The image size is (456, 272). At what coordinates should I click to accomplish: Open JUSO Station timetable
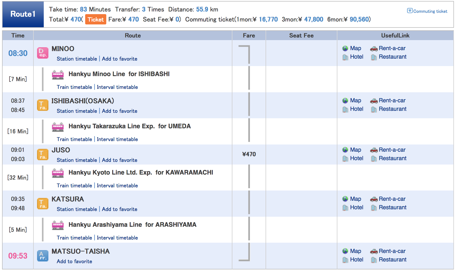pyautogui.click(x=77, y=160)
